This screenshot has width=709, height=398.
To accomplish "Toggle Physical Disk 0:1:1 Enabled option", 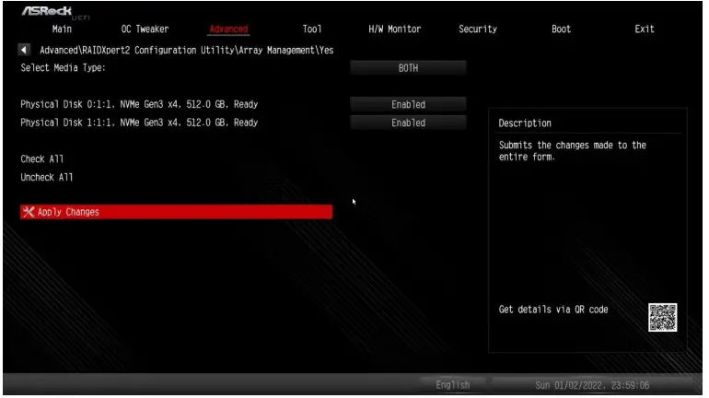I will (x=408, y=104).
